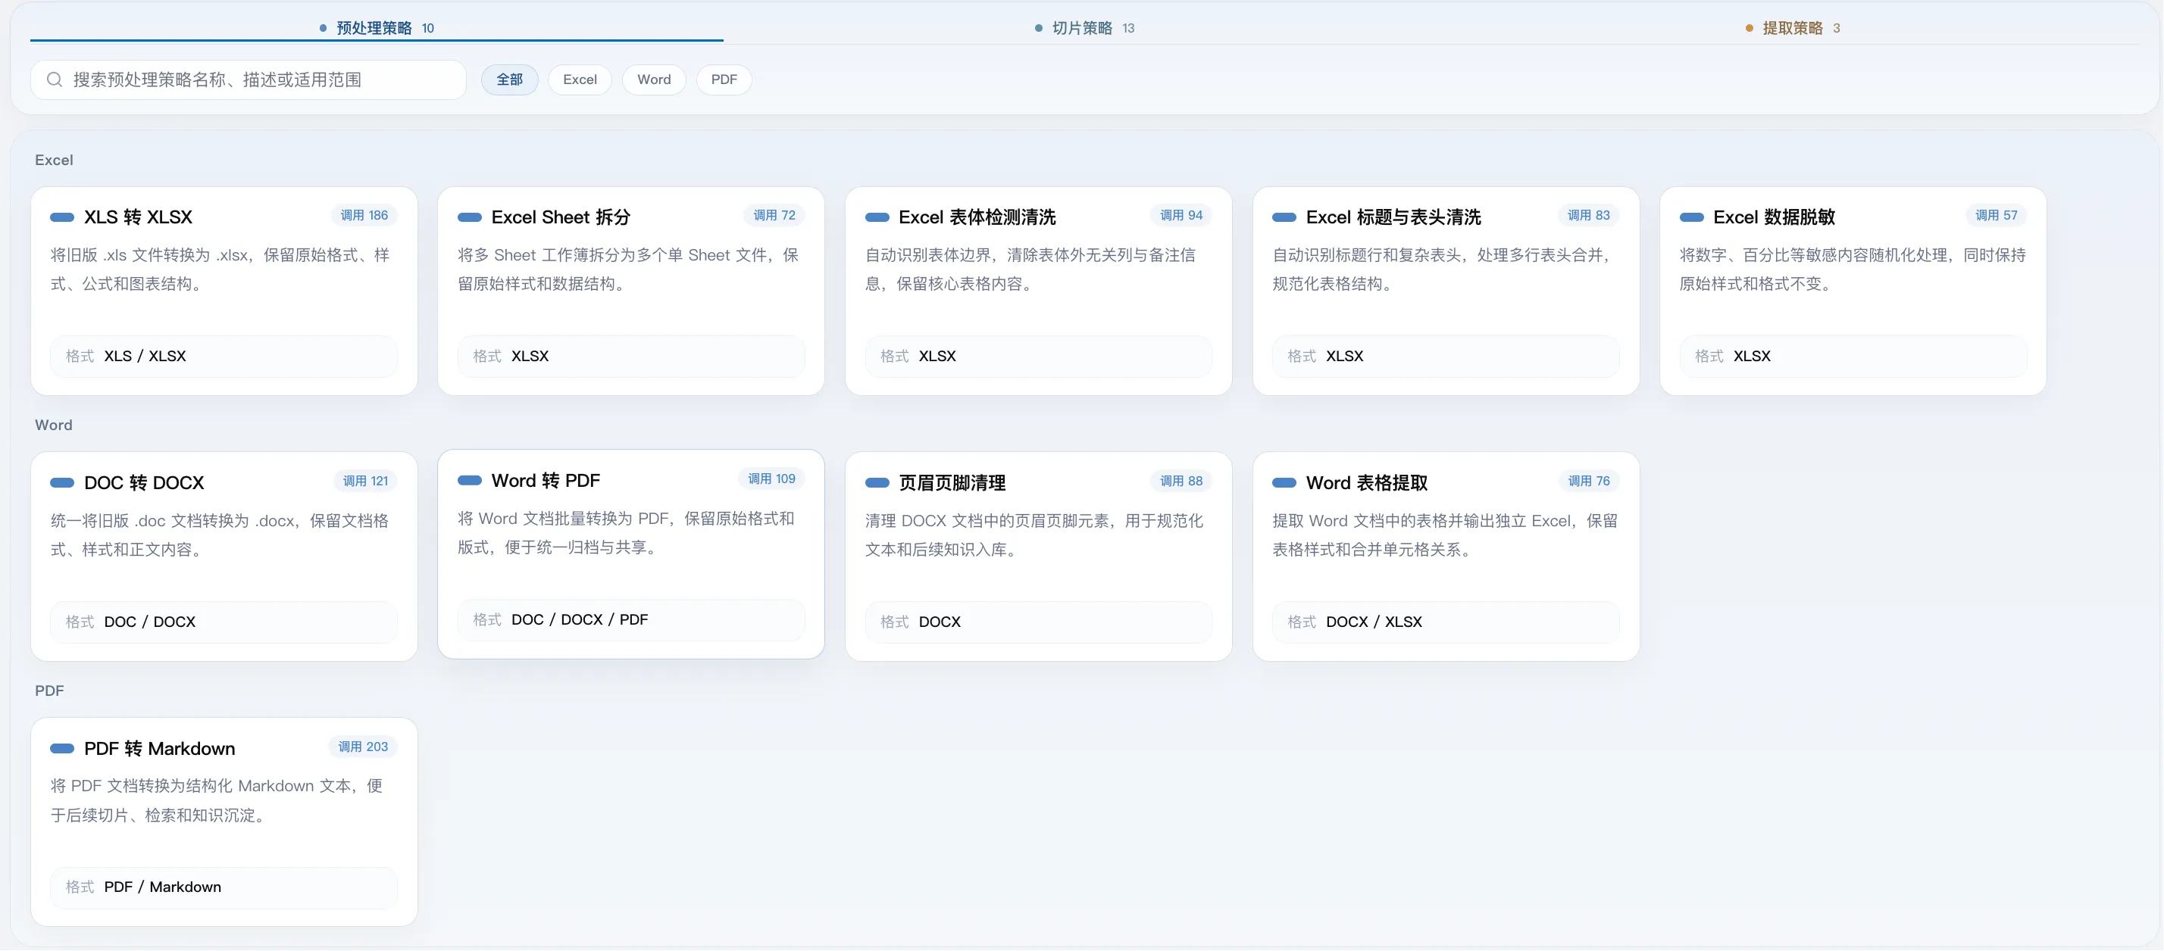The width and height of the screenshot is (2164, 951).
Task: Click blue pill icon beside Excel Sheet 拆分
Action: [470, 217]
